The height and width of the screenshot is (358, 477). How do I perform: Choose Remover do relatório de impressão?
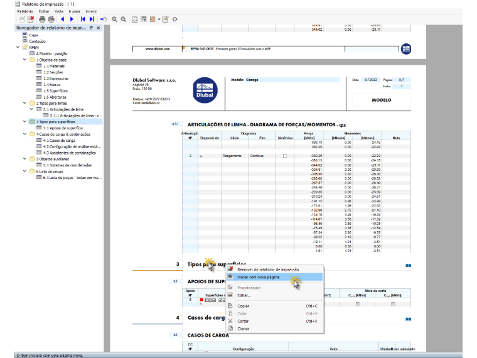click(x=275, y=269)
